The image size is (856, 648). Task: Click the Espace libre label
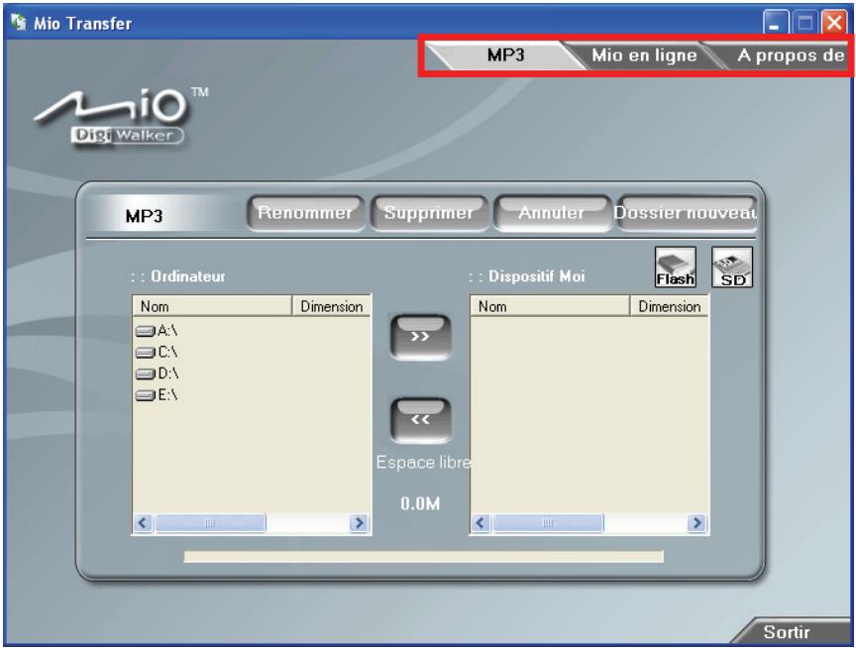(424, 463)
